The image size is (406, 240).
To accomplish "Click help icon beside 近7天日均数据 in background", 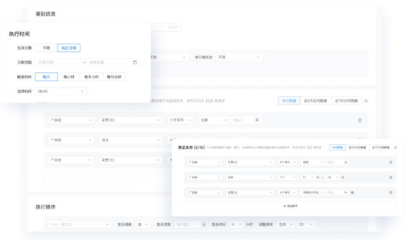I will 366,101.
